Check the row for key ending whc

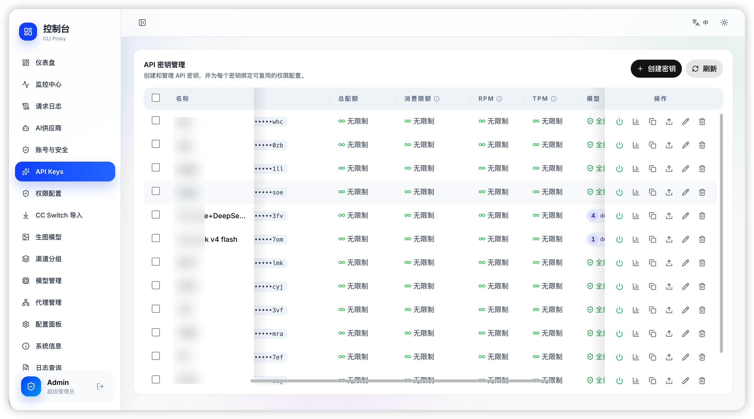[x=156, y=120]
